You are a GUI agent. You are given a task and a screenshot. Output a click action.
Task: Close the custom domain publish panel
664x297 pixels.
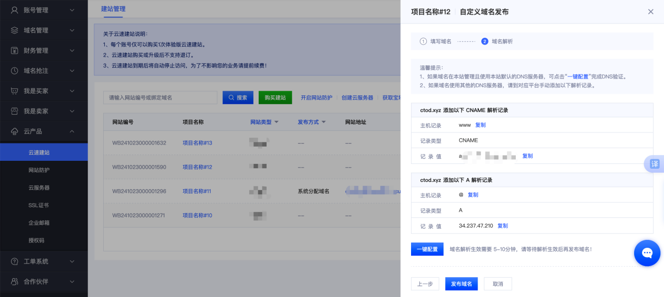[x=650, y=12]
